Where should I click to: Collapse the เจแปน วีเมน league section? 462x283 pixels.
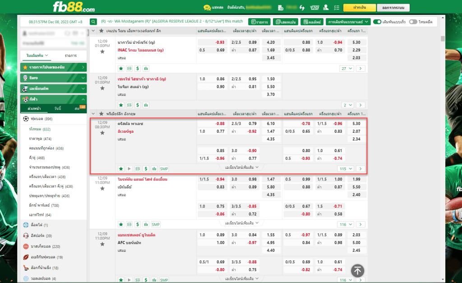(x=93, y=31)
